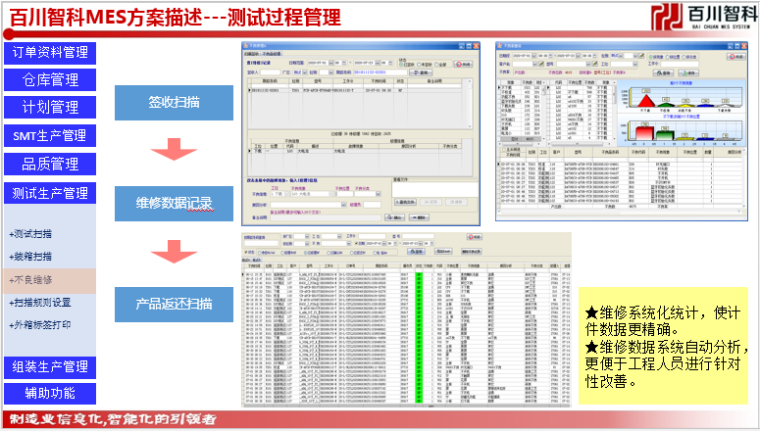Click green bar in lower defect chart
760x431 pixels.
click(x=666, y=135)
